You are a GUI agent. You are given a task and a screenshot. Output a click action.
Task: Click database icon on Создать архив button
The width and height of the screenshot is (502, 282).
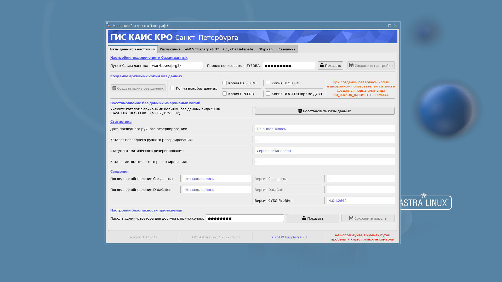tap(114, 88)
